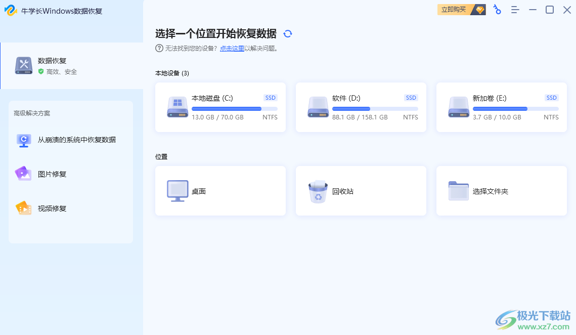Image resolution: width=576 pixels, height=335 pixels.
Task: Click the 从崩溃的系统中恢复数据 icon
Action: pos(23,140)
